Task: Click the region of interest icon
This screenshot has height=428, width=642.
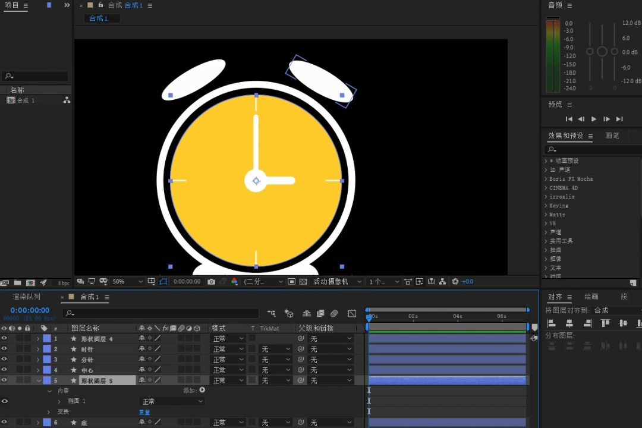Action: [x=291, y=281]
